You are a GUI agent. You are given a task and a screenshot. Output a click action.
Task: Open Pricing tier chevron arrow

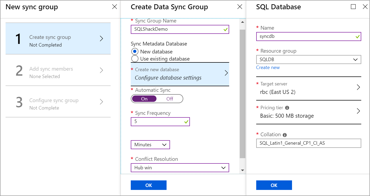pyautogui.click(x=358, y=111)
